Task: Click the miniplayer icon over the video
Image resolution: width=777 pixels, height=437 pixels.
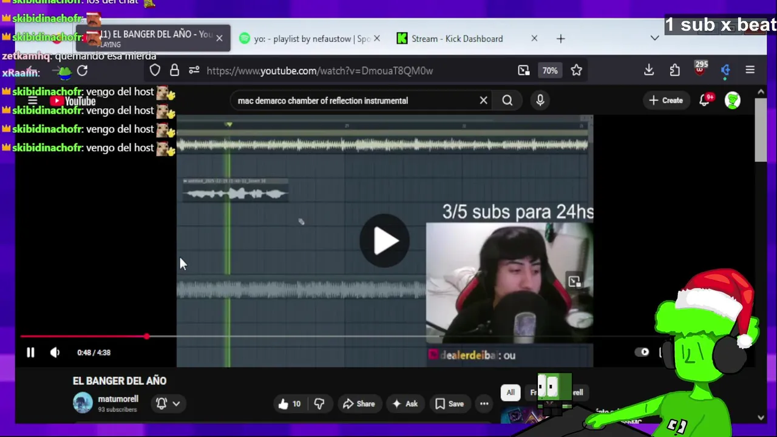Action: (574, 282)
